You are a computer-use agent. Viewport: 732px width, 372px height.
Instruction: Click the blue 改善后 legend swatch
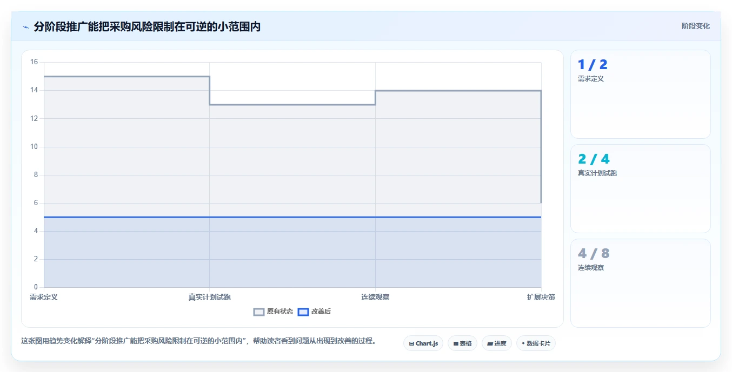point(303,312)
